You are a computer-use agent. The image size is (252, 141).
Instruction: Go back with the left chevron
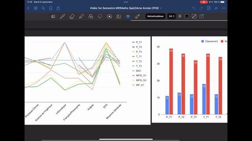click(28, 8)
